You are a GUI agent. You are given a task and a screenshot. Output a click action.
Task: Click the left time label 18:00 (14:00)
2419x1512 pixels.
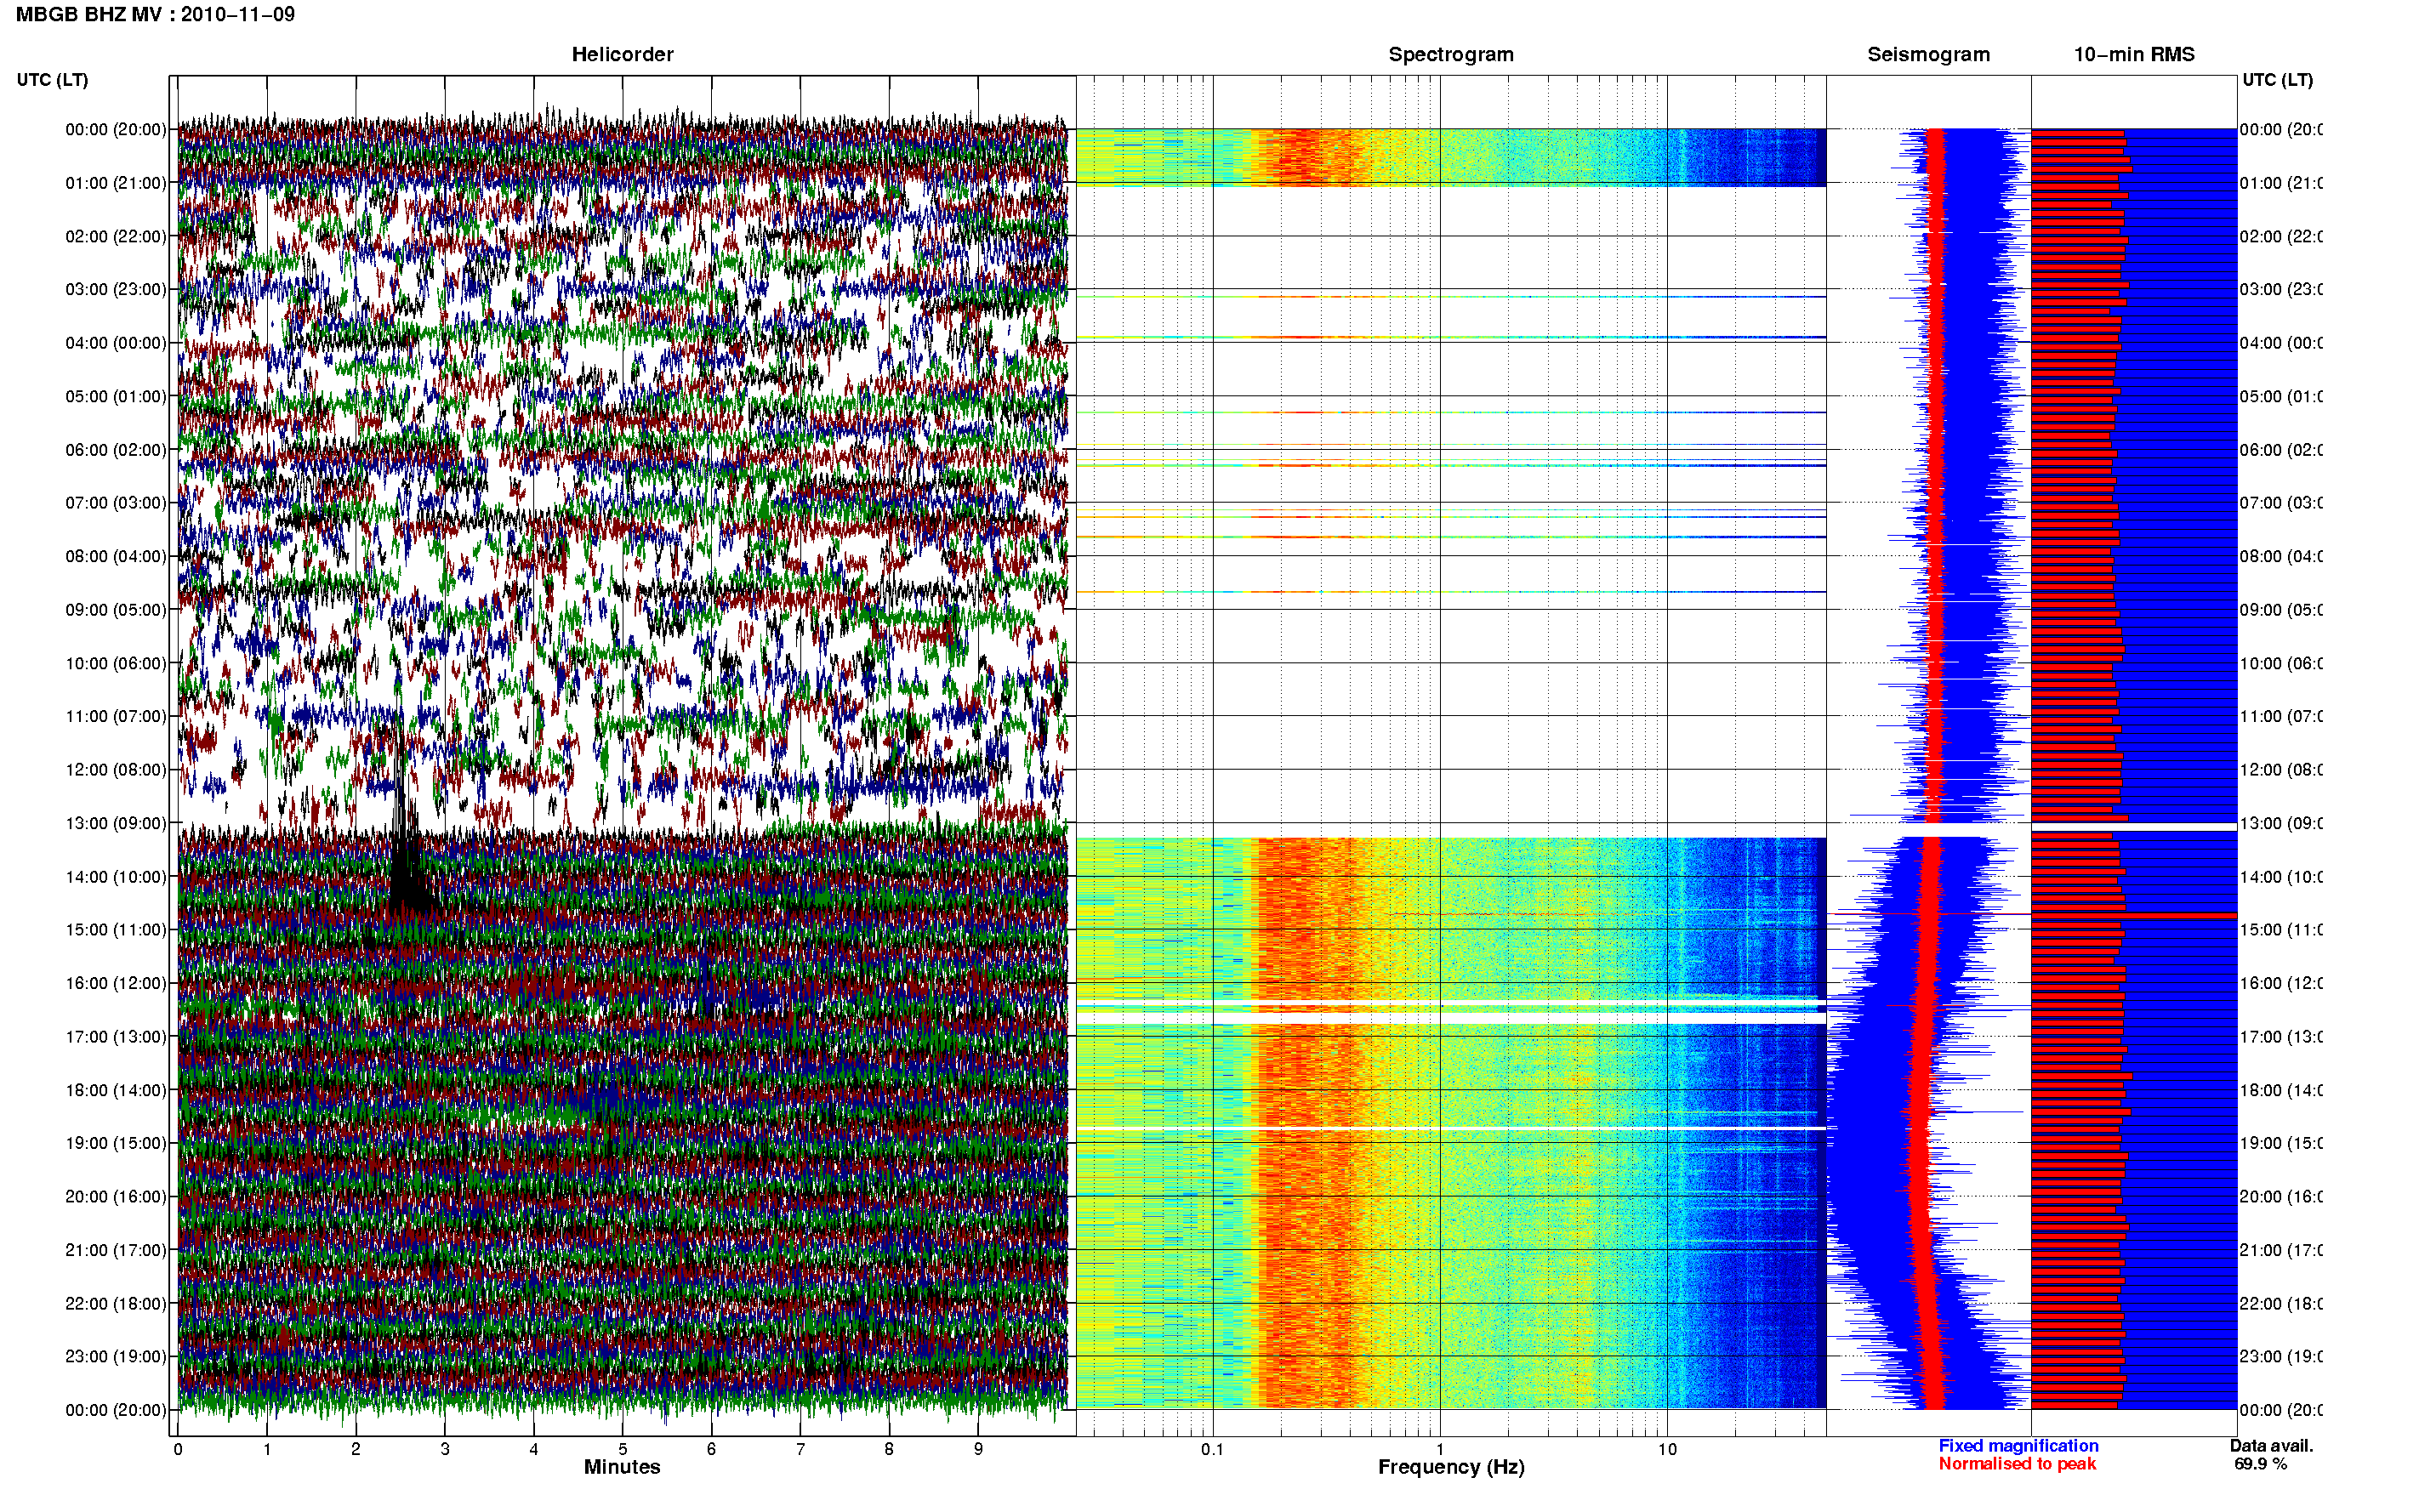click(116, 1090)
